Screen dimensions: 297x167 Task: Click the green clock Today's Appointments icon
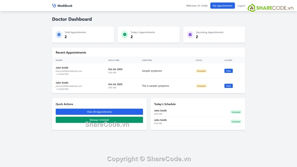click(x=125, y=35)
